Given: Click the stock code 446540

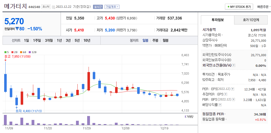Looking at the screenshot, I should pos(34,7).
